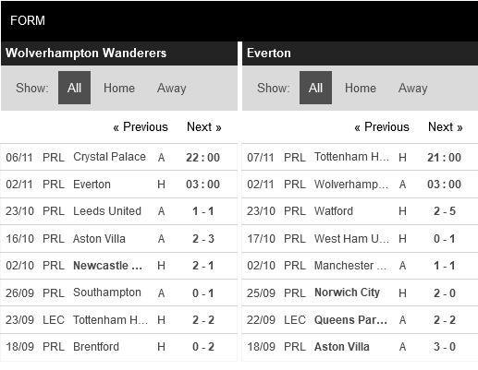Open the Norwich City match row
This screenshot has height=370, width=478.
coord(360,292)
